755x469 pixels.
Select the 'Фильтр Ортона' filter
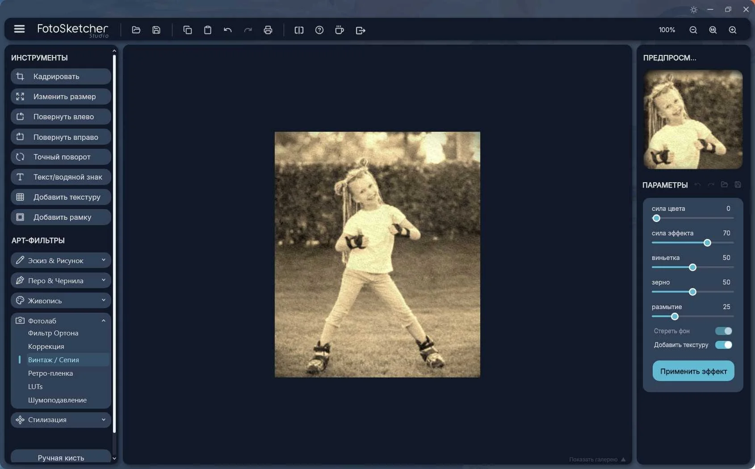click(53, 333)
